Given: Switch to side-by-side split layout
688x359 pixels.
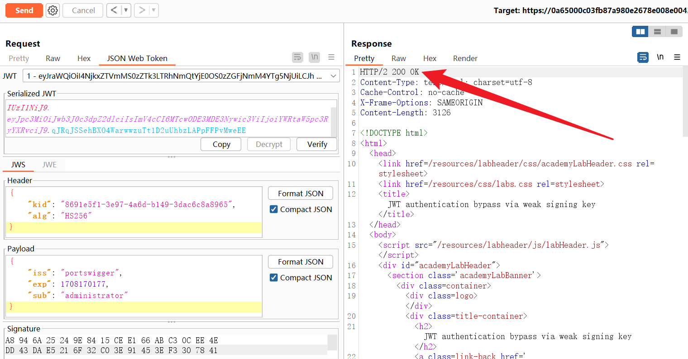Looking at the screenshot, I should coord(640,32).
